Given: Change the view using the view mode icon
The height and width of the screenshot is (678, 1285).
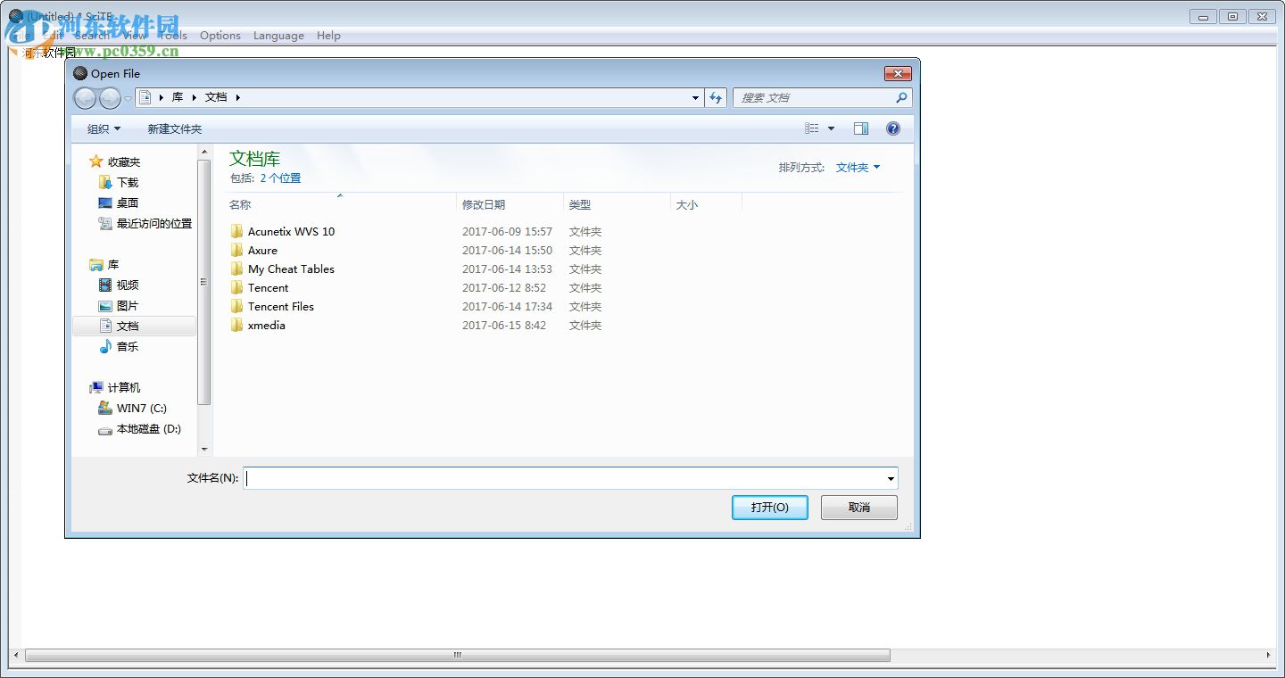Looking at the screenshot, I should click(x=811, y=128).
